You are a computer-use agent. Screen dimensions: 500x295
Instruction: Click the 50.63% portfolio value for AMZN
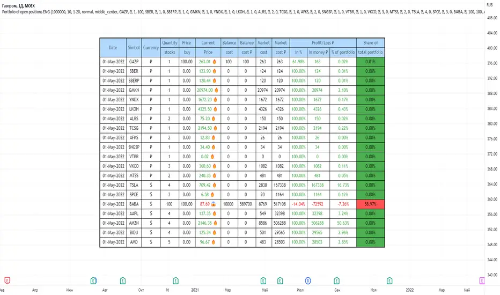coord(343,223)
